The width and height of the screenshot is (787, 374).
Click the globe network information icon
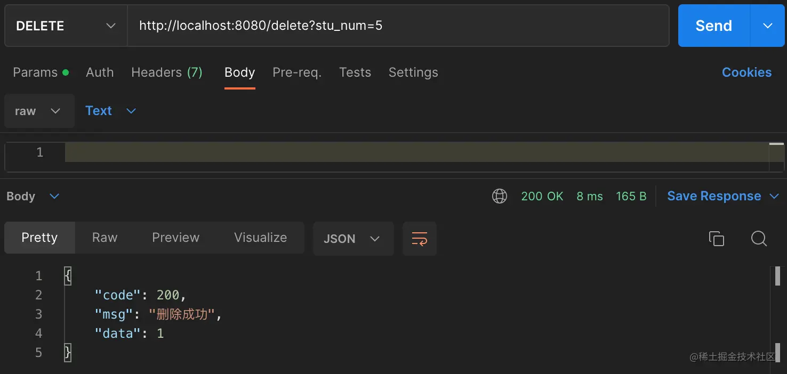point(500,196)
